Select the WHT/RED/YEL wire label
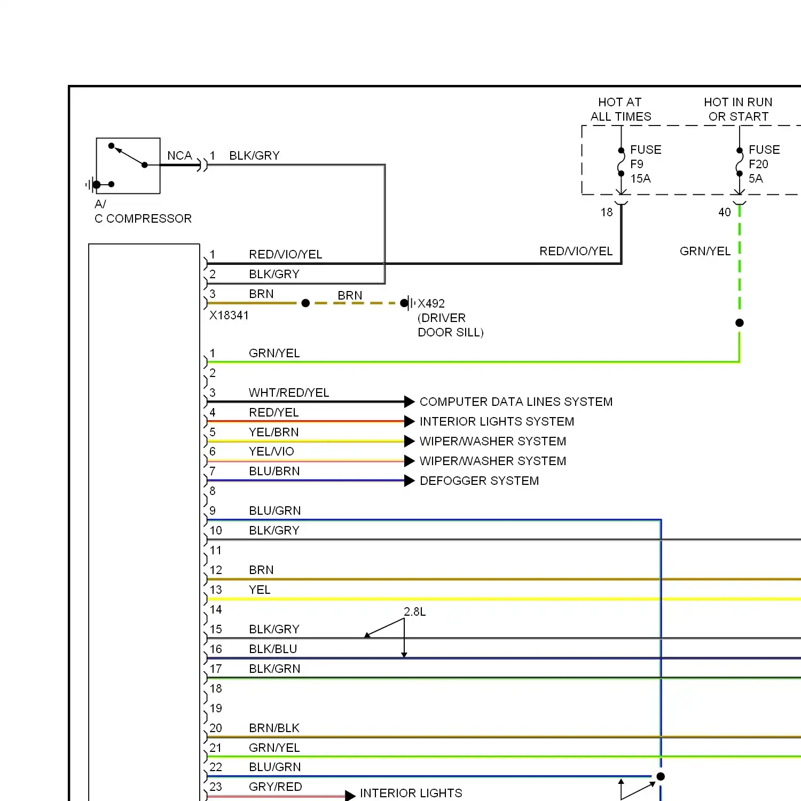The width and height of the screenshot is (801, 801). 289,393
